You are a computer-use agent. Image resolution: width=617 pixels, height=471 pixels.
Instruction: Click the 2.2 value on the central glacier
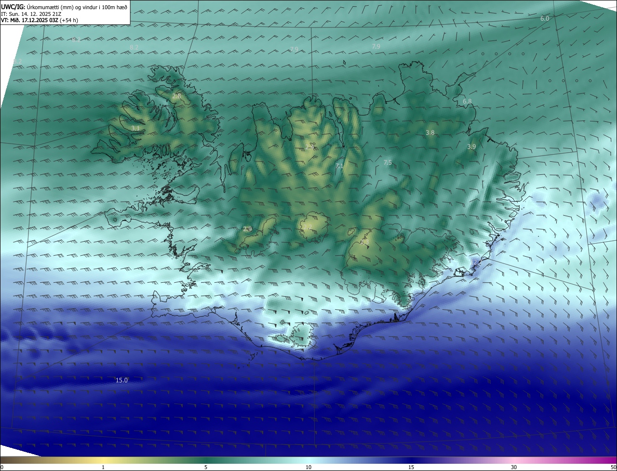[308, 227]
